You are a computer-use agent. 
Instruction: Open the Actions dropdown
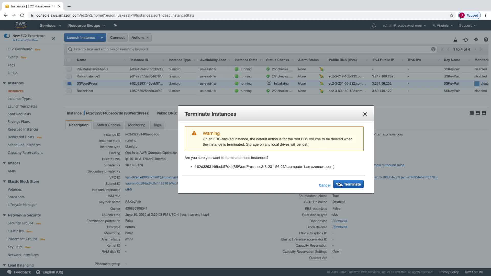140,38
